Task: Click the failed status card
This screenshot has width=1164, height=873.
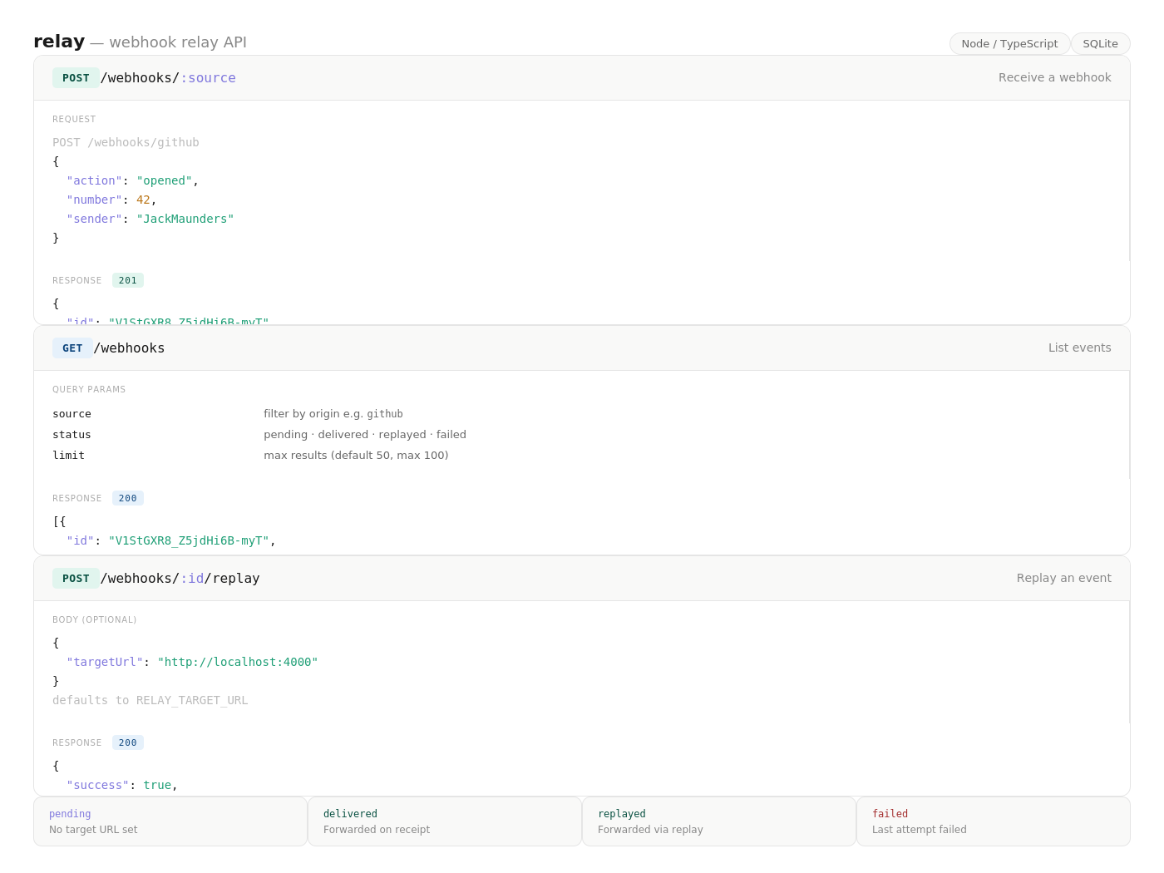Action: click(994, 821)
